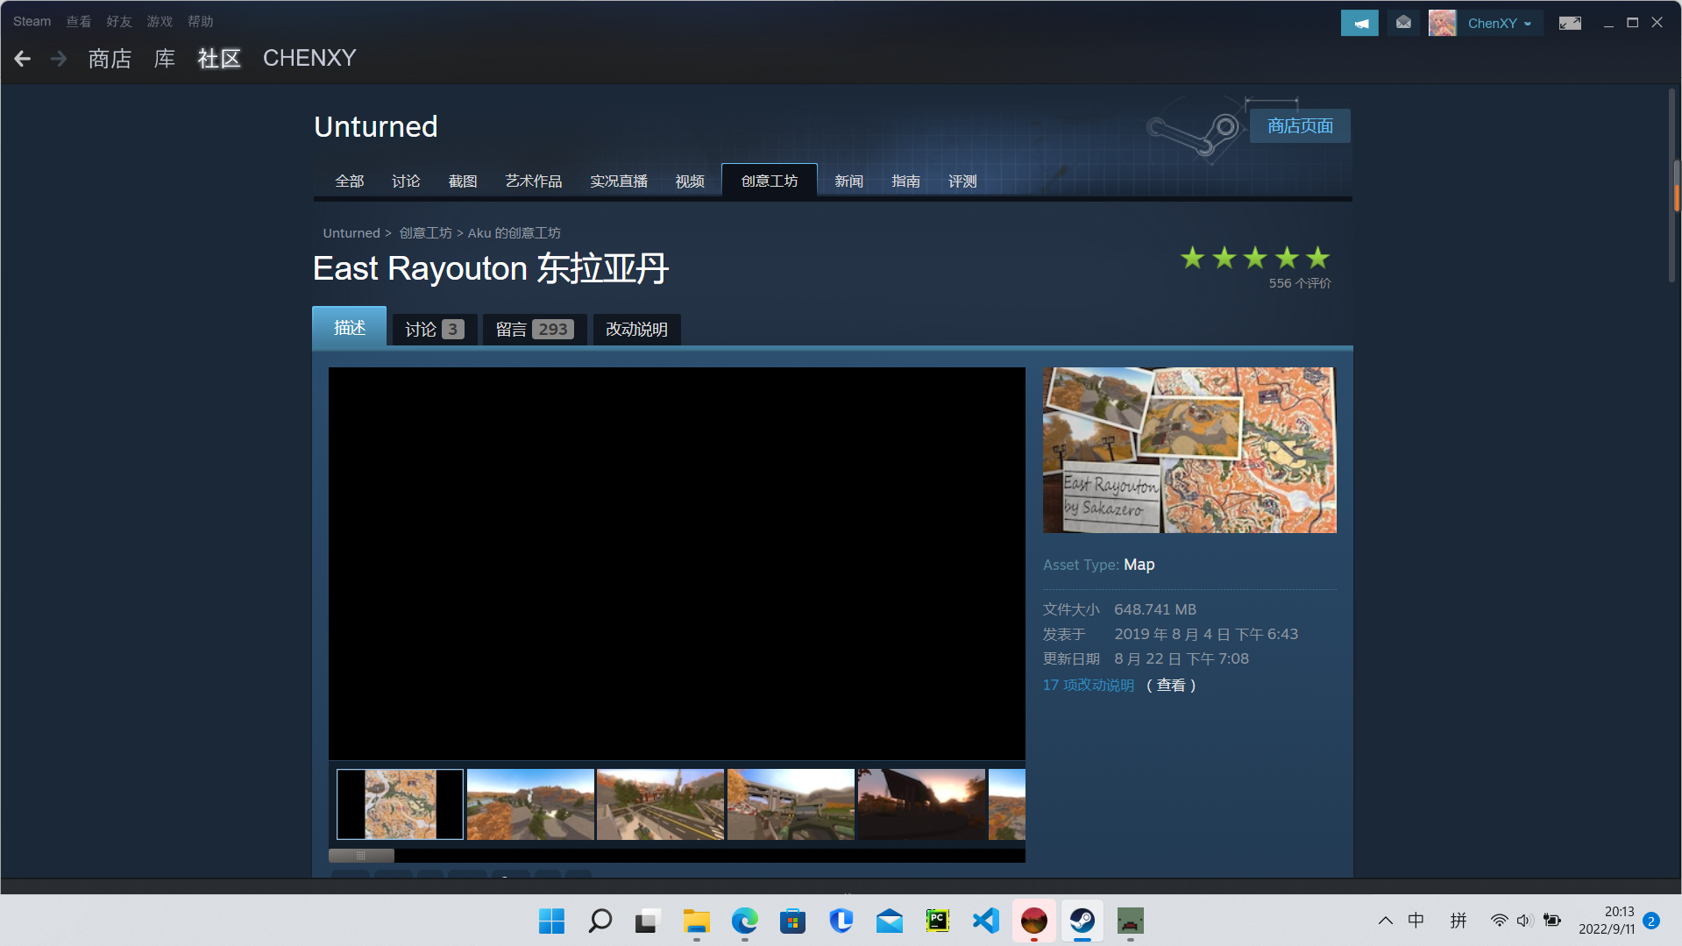
Task: Open the 帮助 menu
Action: pos(200,21)
